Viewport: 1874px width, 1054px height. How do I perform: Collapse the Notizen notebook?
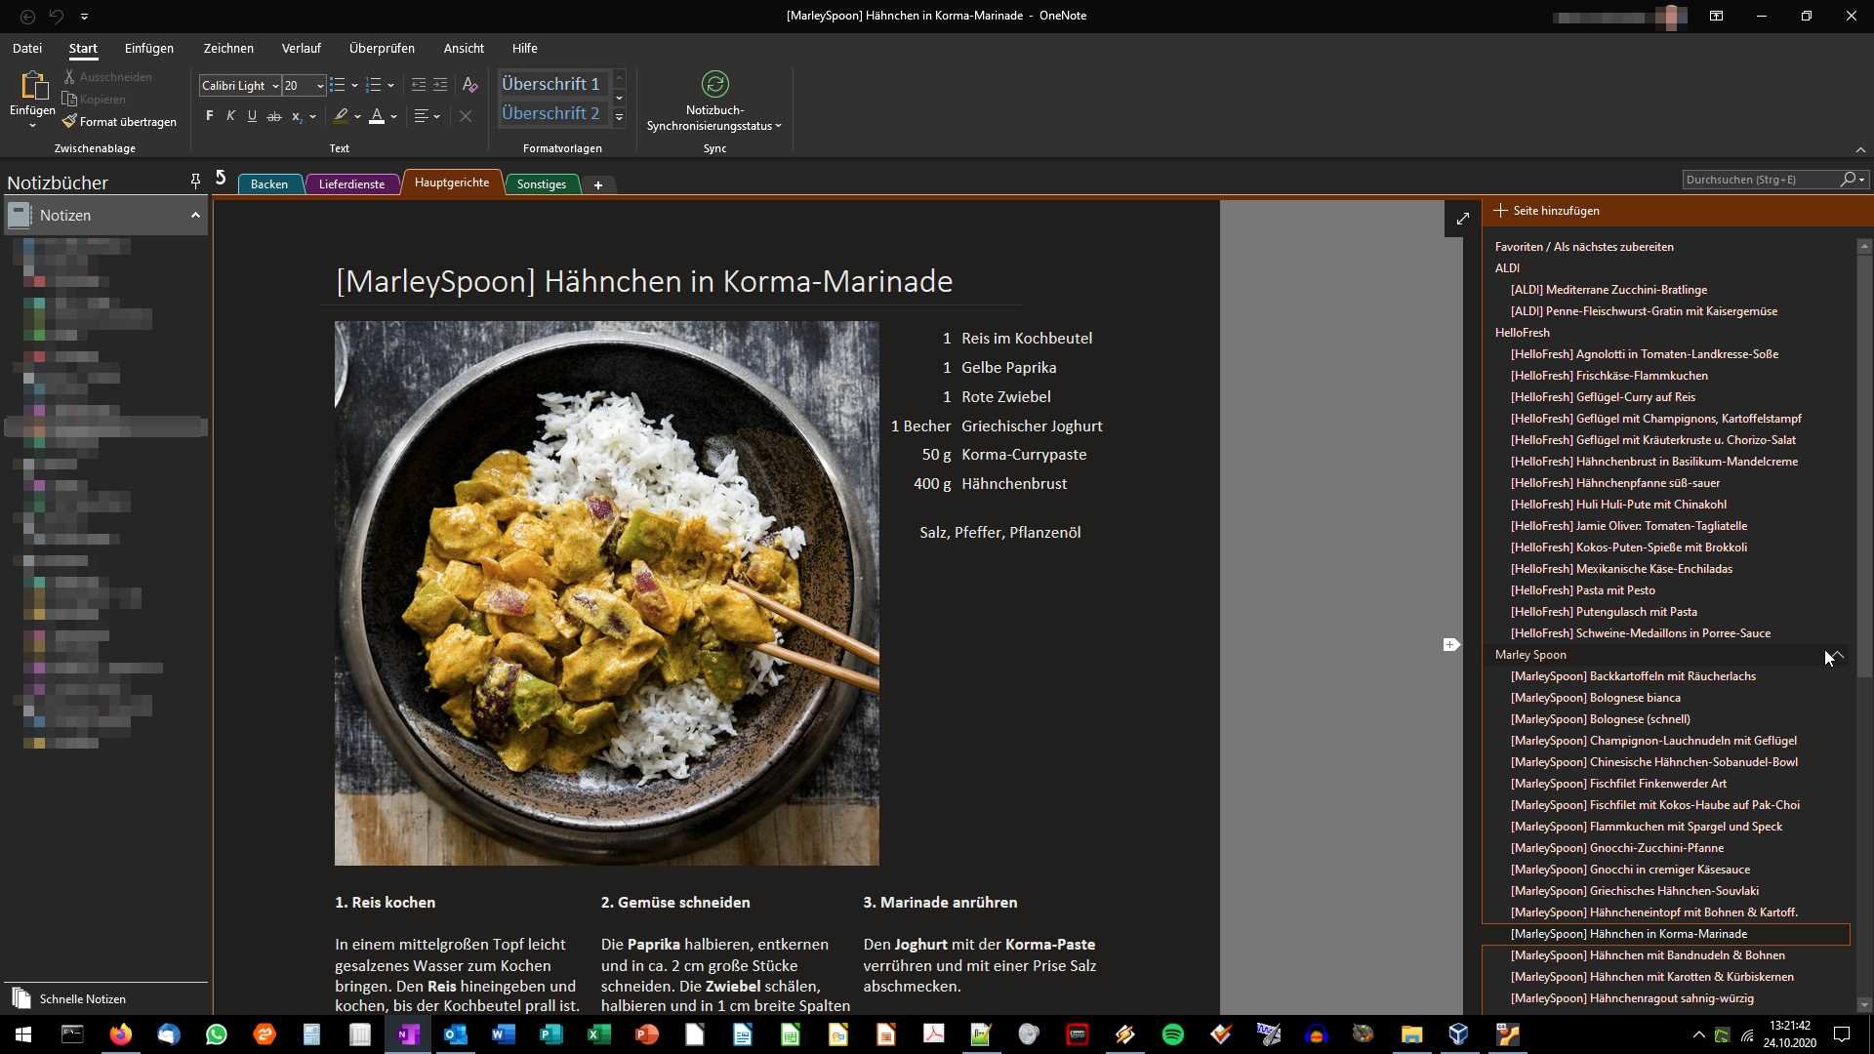pyautogui.click(x=195, y=215)
